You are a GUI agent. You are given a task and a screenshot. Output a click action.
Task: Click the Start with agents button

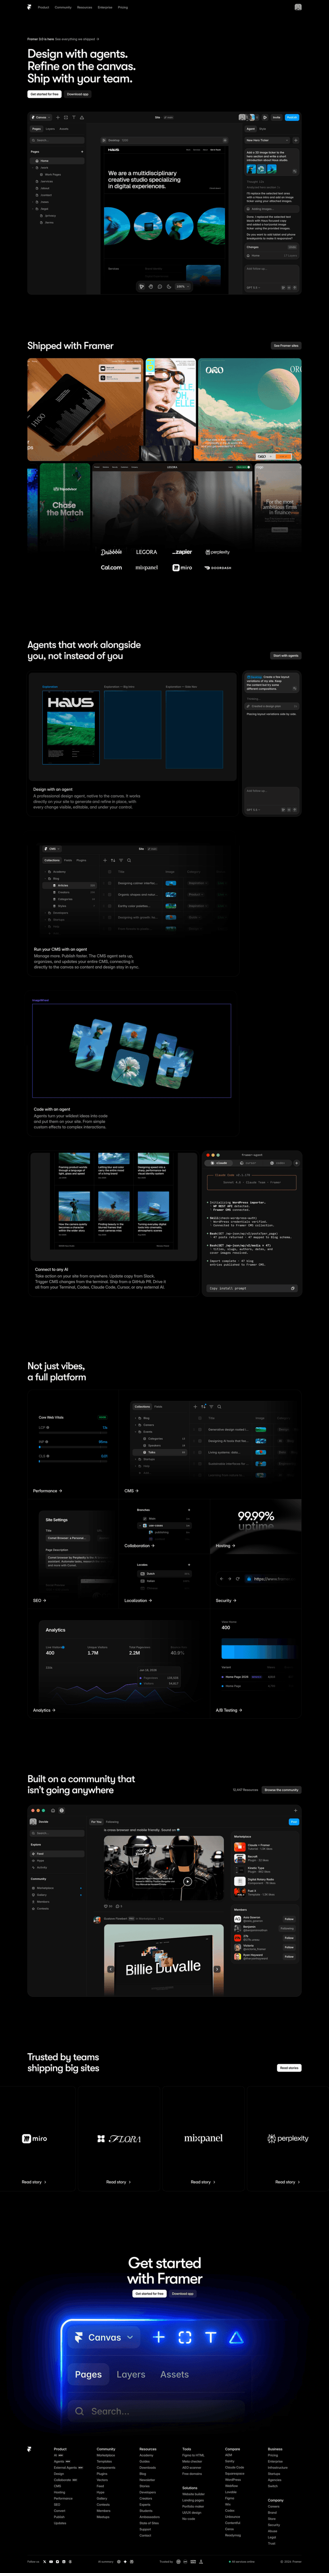[x=286, y=655]
